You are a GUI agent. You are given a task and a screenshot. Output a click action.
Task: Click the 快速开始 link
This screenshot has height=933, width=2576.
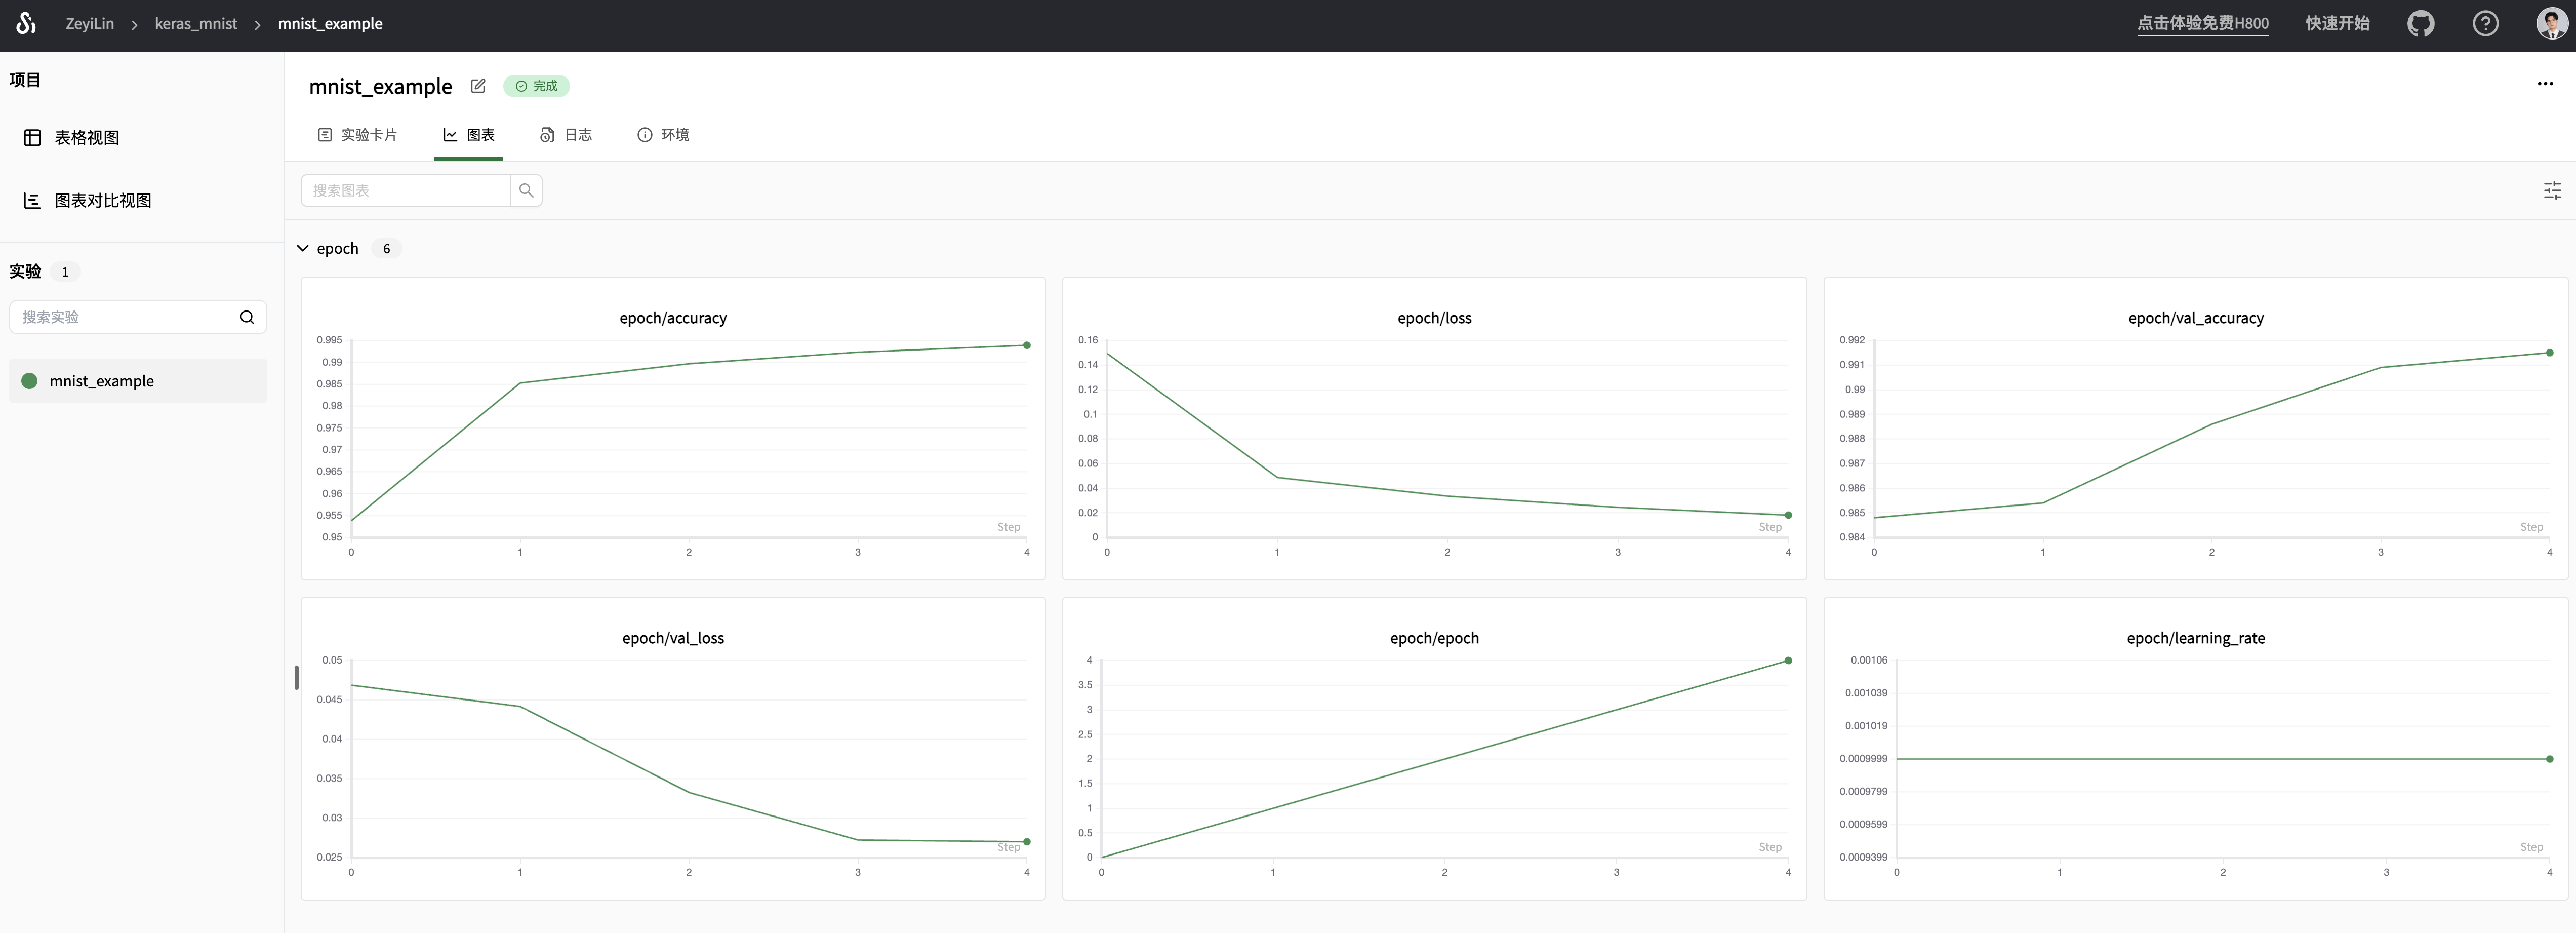2337,23
